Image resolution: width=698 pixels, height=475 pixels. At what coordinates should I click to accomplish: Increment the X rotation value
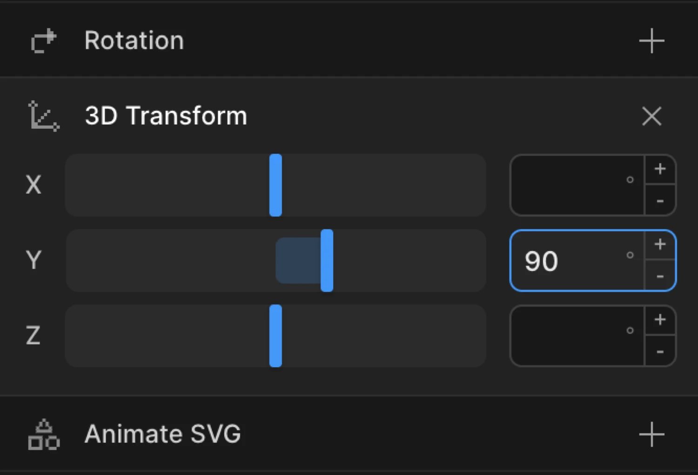(660, 169)
